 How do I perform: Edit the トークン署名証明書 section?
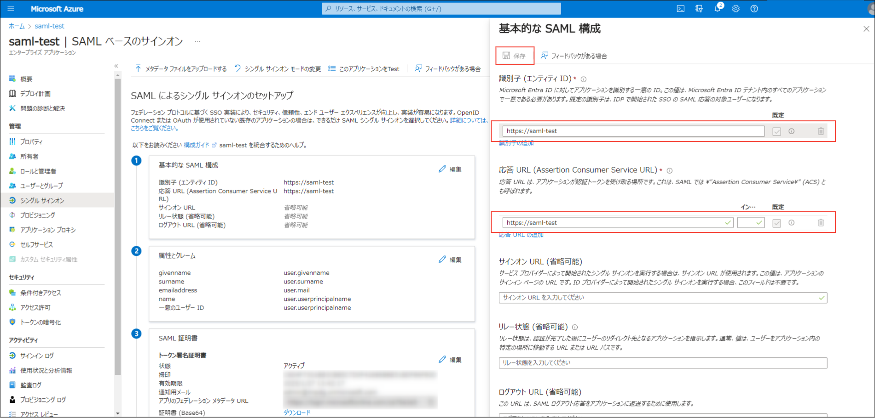tap(450, 360)
